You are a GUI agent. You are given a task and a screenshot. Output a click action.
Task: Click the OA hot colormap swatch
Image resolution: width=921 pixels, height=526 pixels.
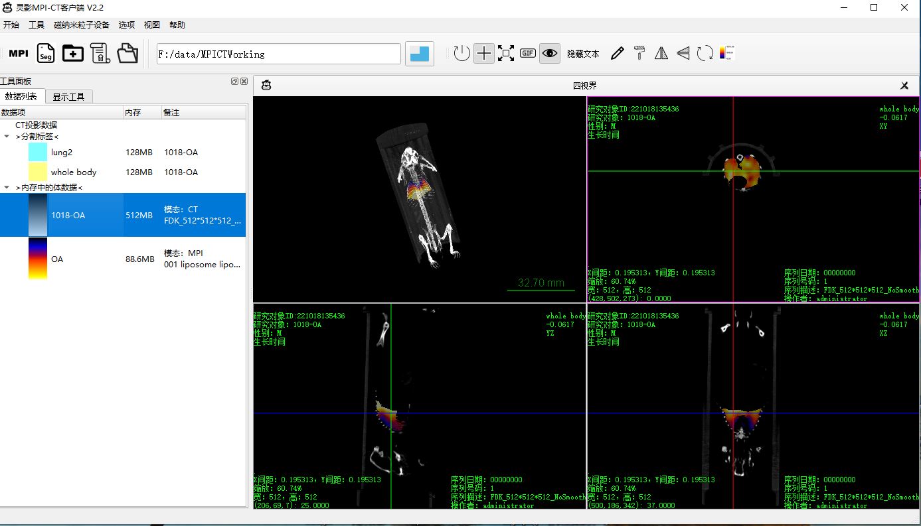click(38, 259)
